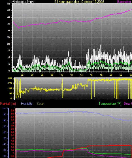Click the '04' hour label on time axis
The height and width of the screenshot is (158, 132).
[x=32, y=75]
